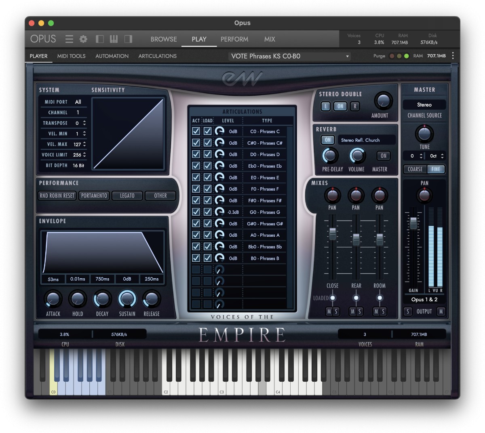The height and width of the screenshot is (433, 485).
Task: Click the red Purge indicator
Action: 392,56
